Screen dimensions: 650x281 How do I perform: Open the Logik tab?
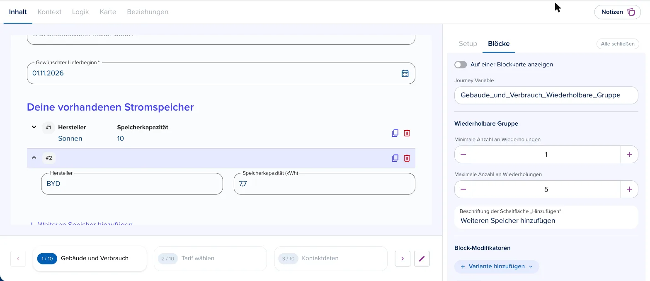[80, 12]
